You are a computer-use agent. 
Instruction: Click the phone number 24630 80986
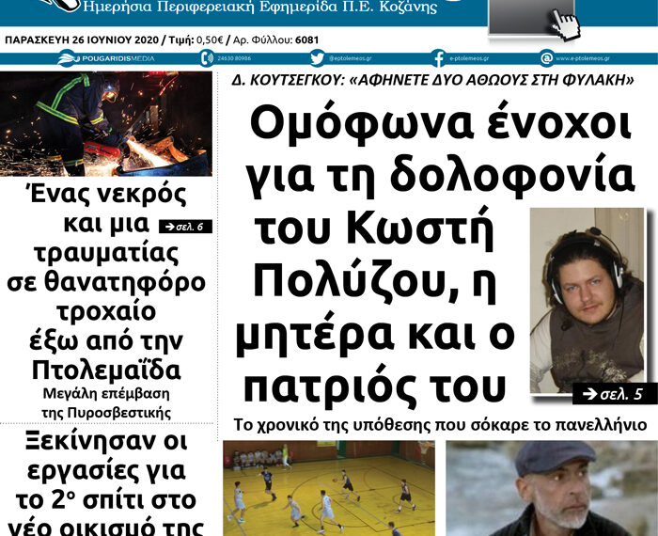coord(234,58)
